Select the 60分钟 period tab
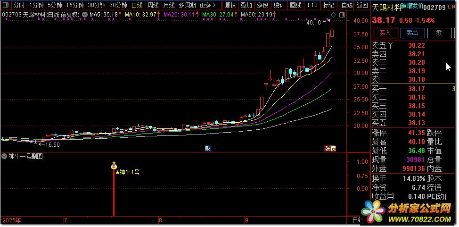This screenshot has height=227, width=459. (118, 6)
